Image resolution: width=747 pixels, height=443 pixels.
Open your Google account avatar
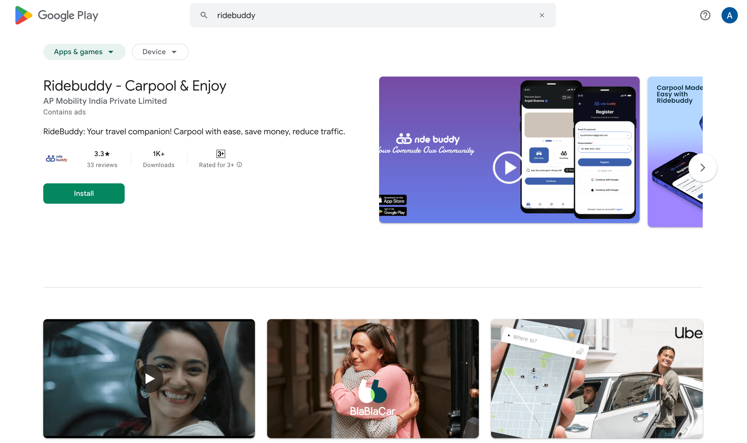pyautogui.click(x=729, y=15)
